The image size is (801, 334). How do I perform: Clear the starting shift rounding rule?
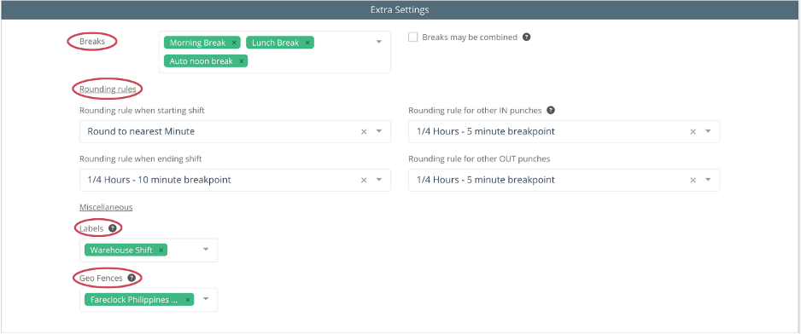(x=365, y=131)
